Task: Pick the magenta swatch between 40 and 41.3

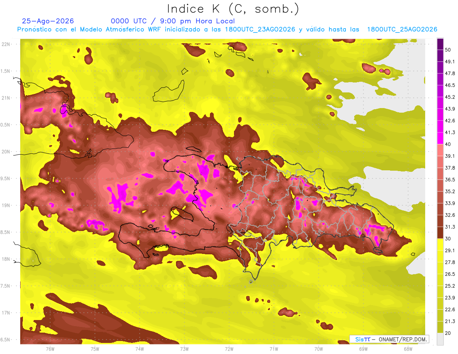Action: [x=440, y=138]
